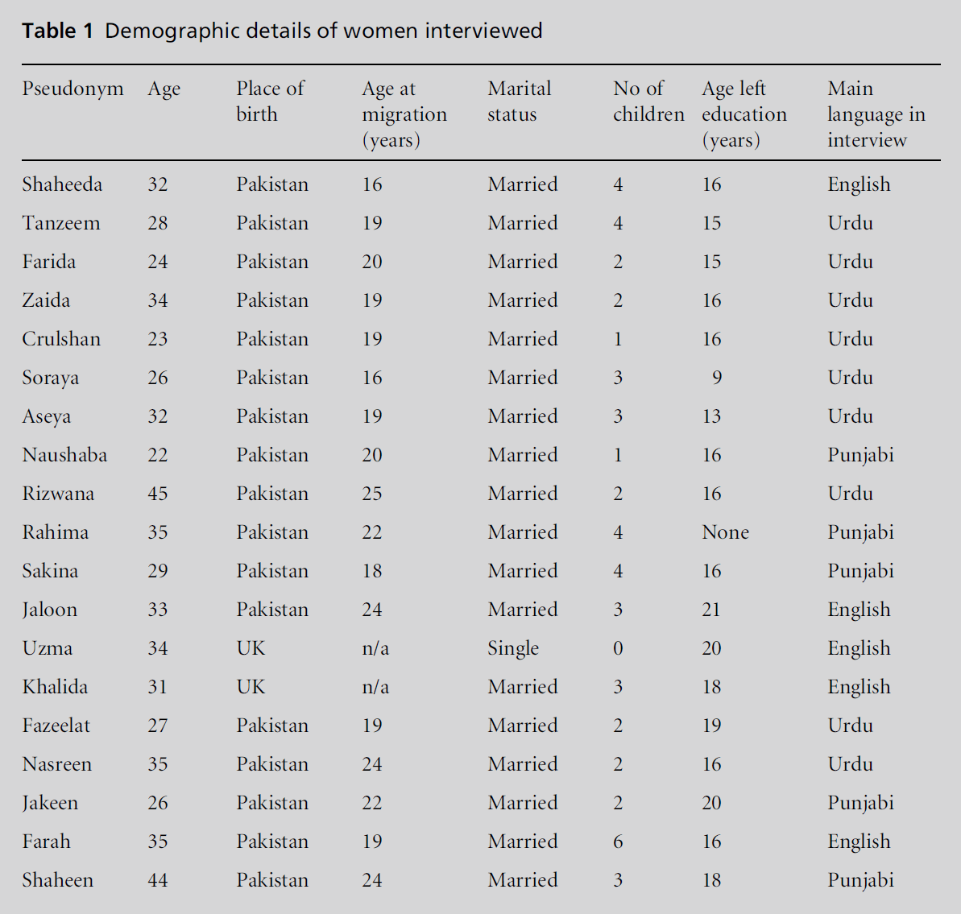
Task: Click Farah's number of children, 6
Action: 618,842
